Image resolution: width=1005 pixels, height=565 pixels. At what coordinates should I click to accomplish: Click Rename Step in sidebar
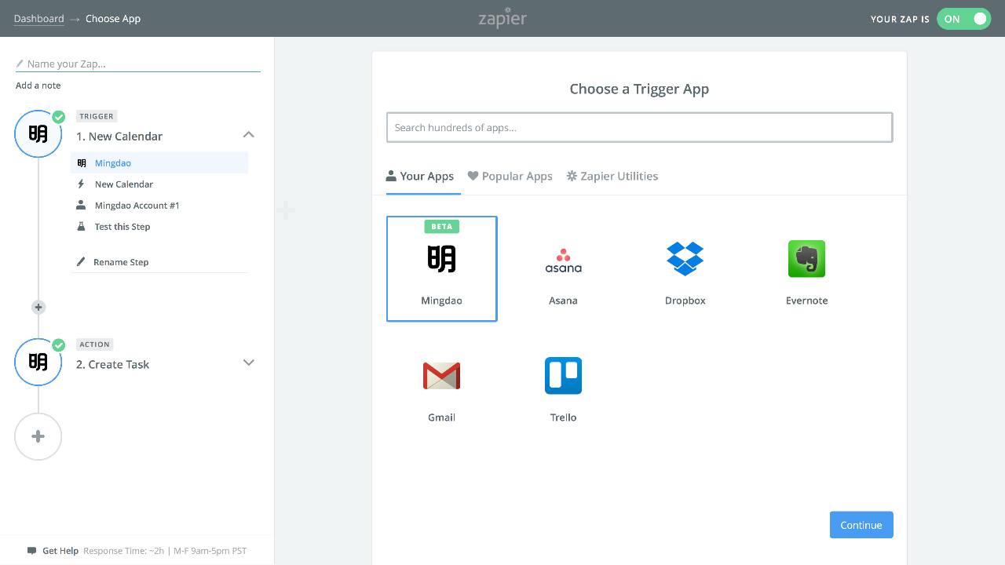pos(121,262)
